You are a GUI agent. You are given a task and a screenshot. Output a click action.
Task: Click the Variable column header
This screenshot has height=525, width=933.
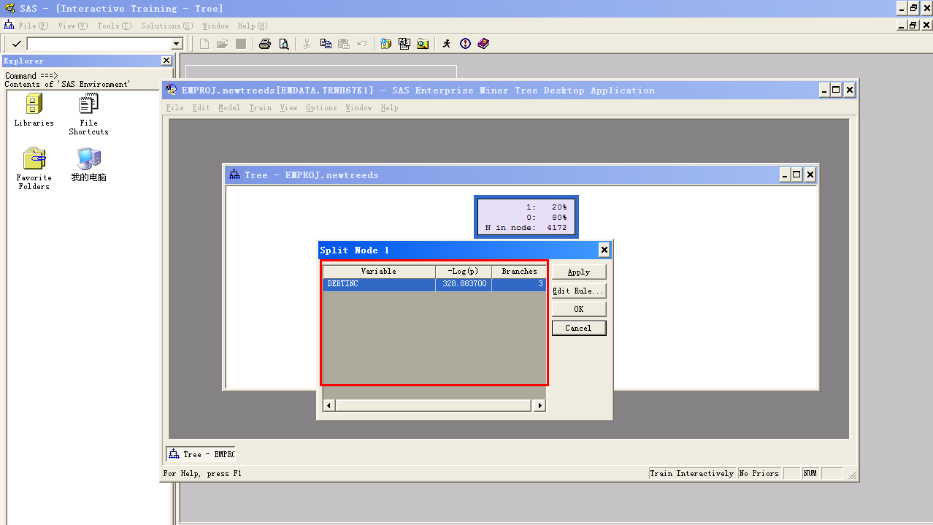[379, 271]
